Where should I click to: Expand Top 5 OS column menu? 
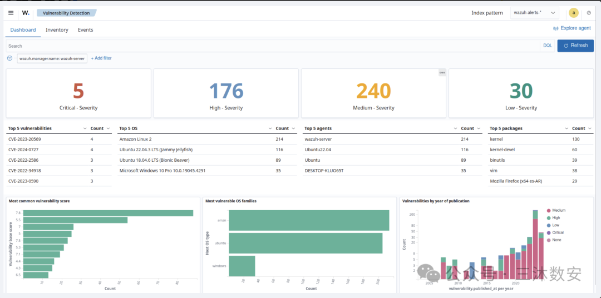(270, 128)
